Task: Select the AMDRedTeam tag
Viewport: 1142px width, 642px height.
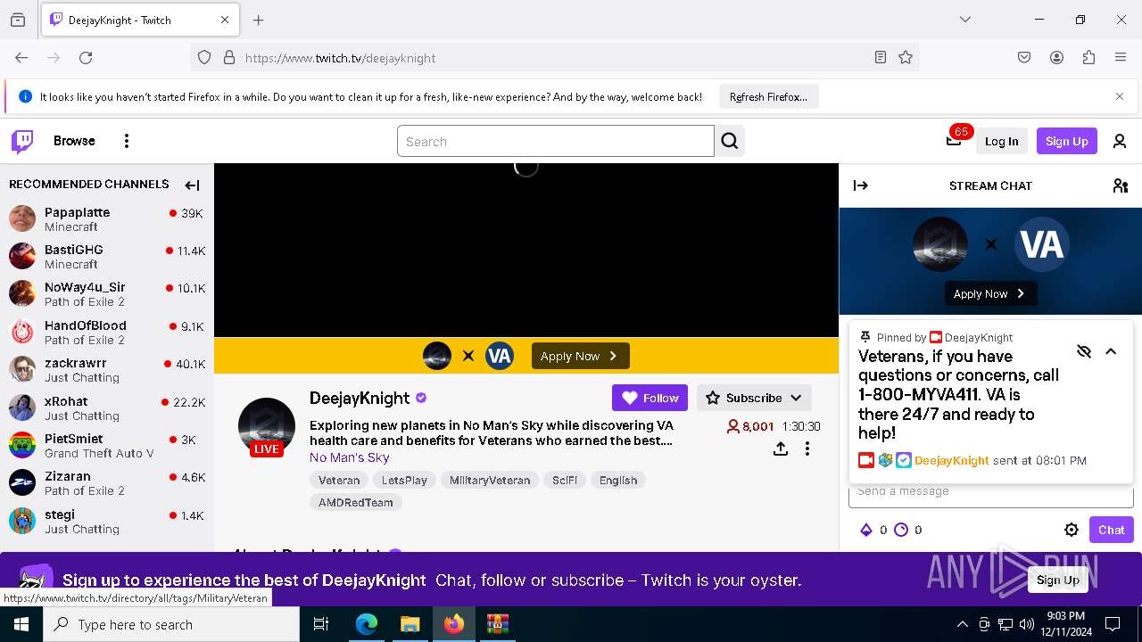Action: tap(356, 502)
